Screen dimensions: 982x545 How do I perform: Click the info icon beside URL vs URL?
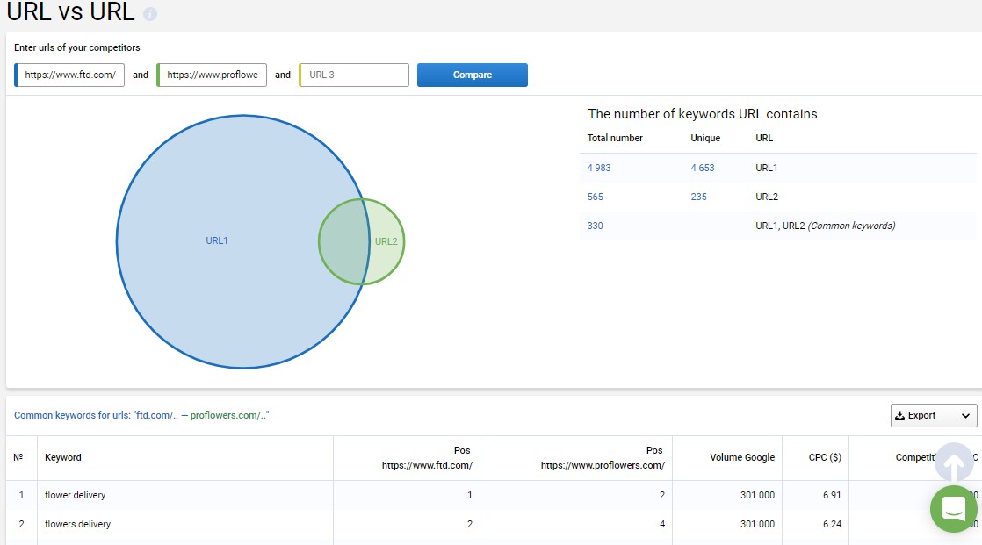coord(149,14)
